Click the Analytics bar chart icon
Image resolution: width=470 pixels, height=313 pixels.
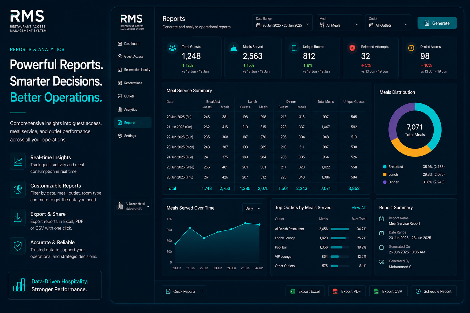click(x=120, y=109)
